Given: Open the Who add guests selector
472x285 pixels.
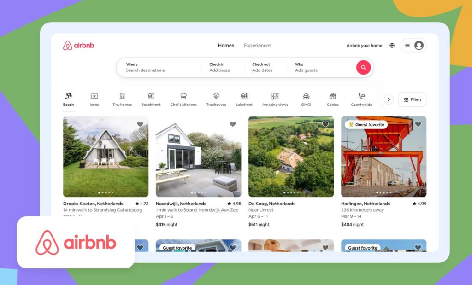Looking at the screenshot, I should pos(321,67).
